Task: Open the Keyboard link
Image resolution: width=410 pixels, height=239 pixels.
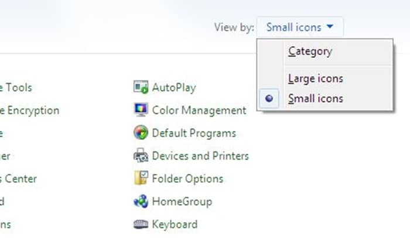Action: pyautogui.click(x=175, y=224)
